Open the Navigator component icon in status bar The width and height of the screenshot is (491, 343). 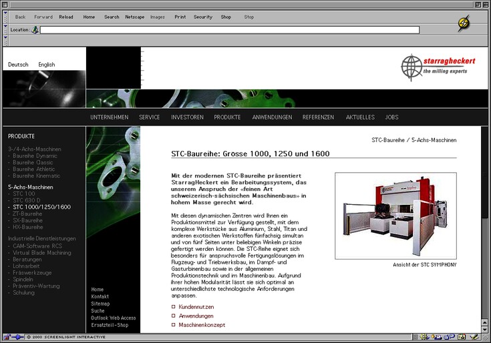pos(425,337)
